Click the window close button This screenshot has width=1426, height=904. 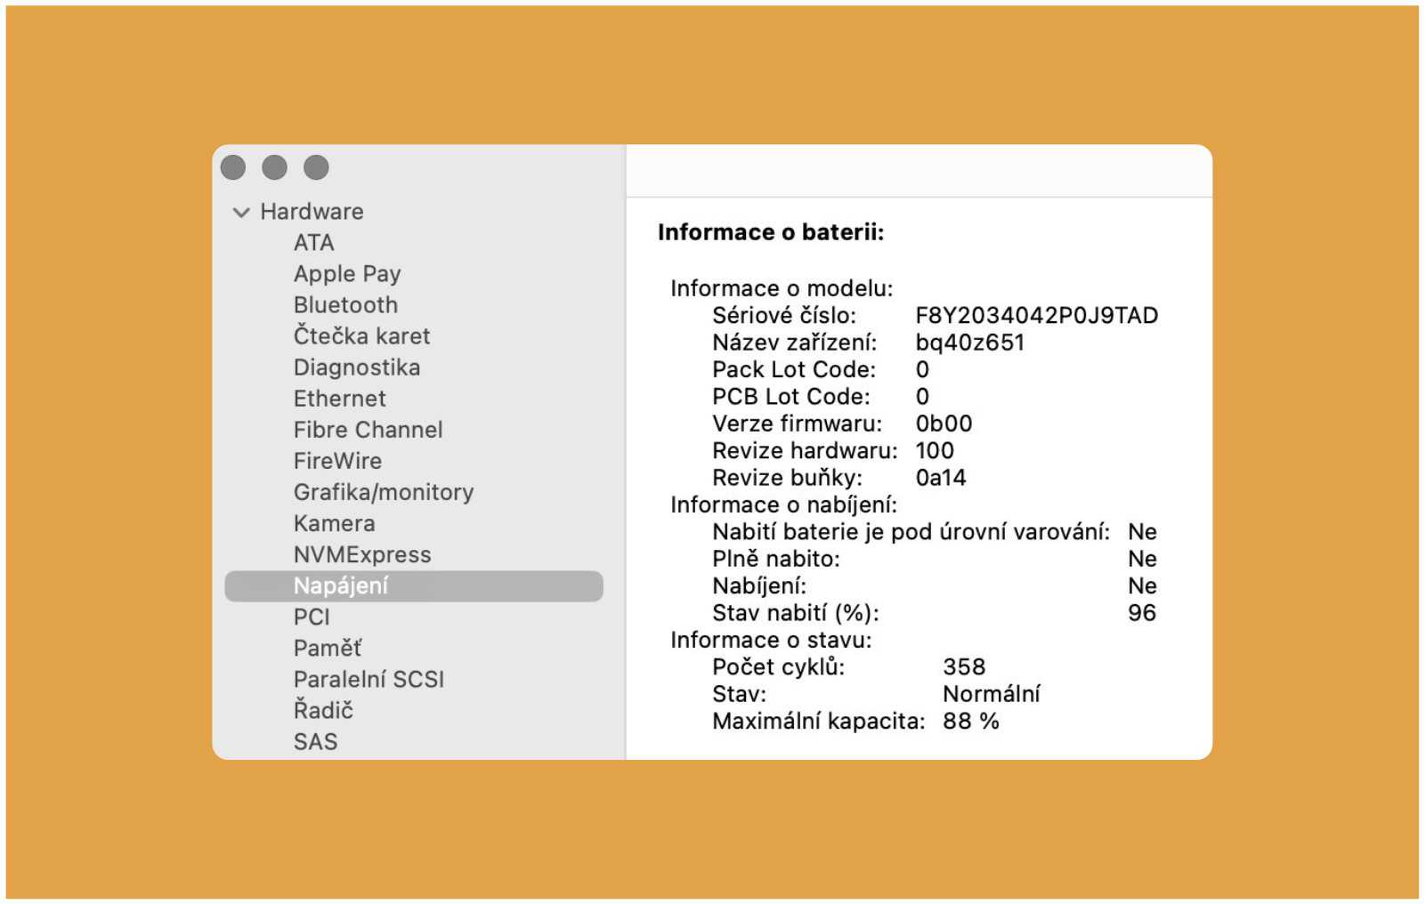[233, 167]
